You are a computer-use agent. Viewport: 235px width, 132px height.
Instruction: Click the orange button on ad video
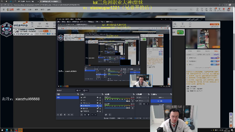point(216,47)
